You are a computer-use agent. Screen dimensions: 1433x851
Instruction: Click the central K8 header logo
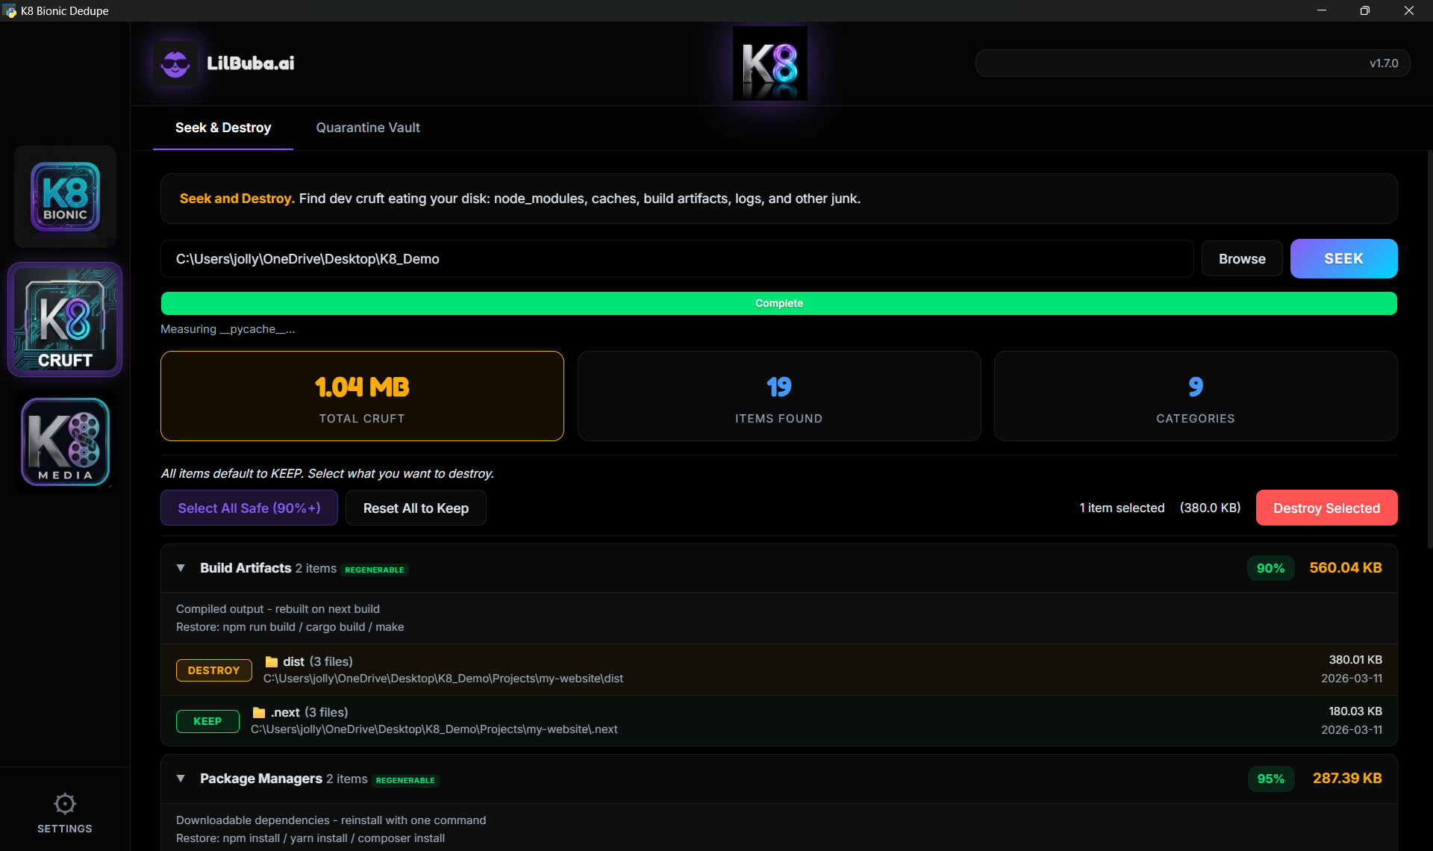click(x=769, y=63)
